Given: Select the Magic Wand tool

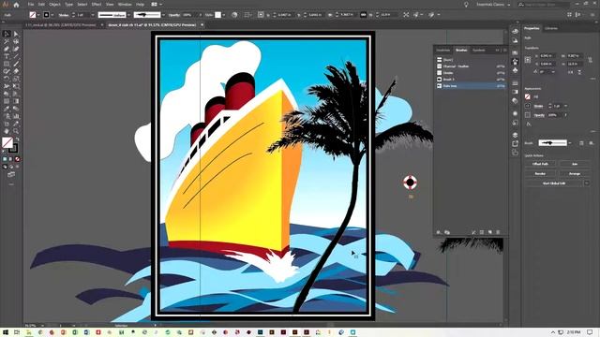Looking at the screenshot, I should [x=7, y=41].
